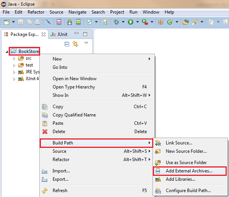Expand the JRE System Library node
The height and width of the screenshot is (197, 229).
(x=14, y=72)
